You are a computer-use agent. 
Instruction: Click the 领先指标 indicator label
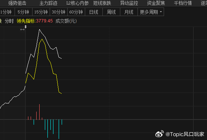click(x=26, y=21)
